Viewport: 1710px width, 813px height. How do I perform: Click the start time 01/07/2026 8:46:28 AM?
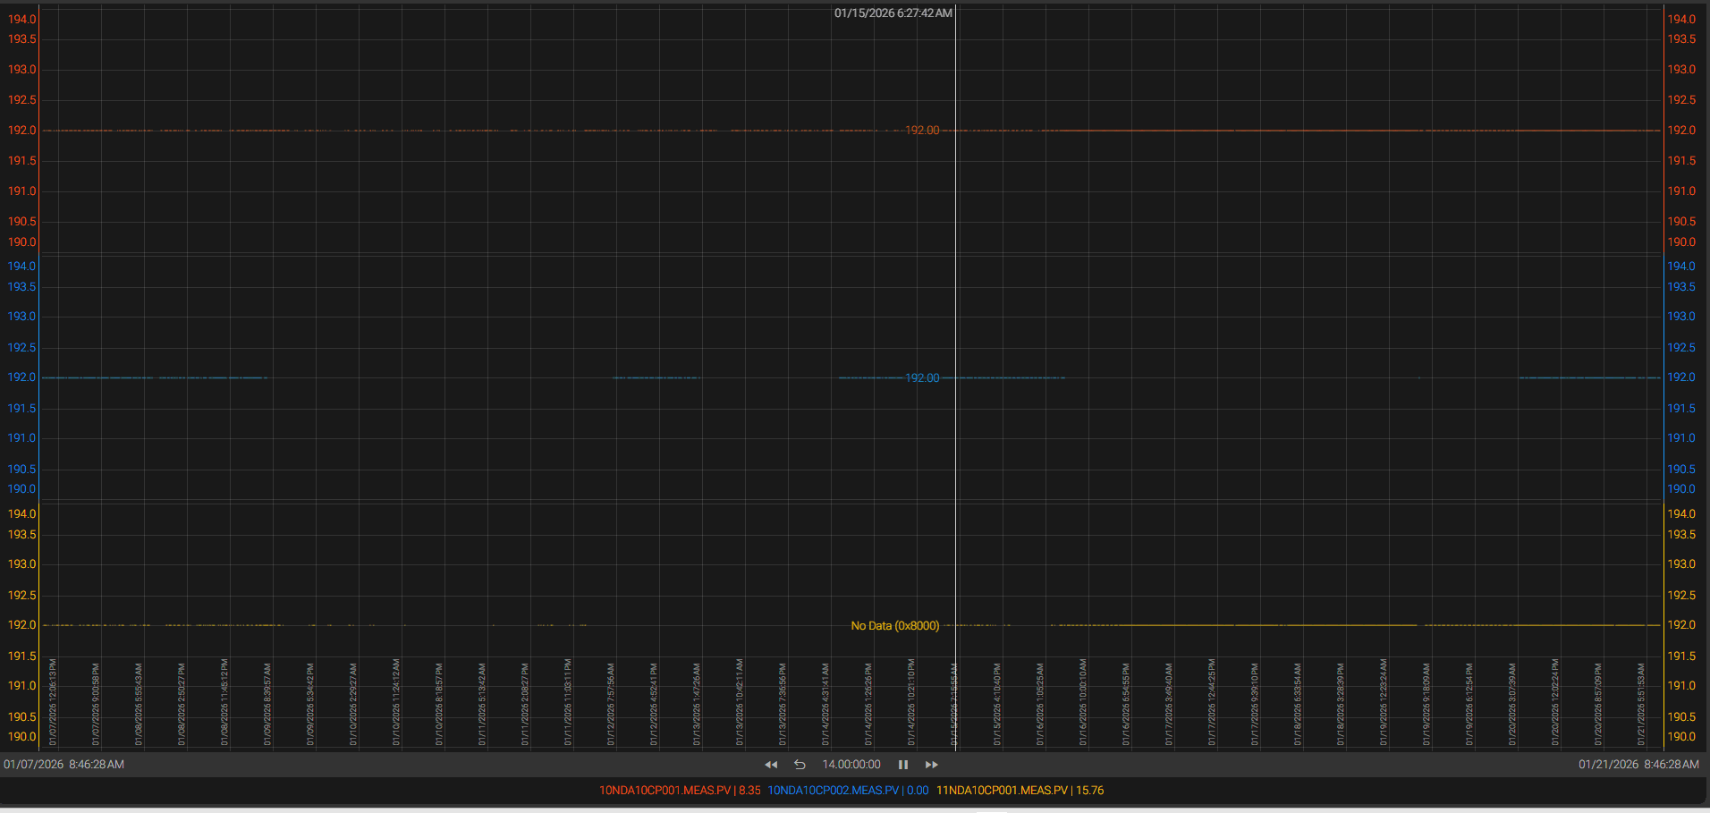tap(64, 765)
